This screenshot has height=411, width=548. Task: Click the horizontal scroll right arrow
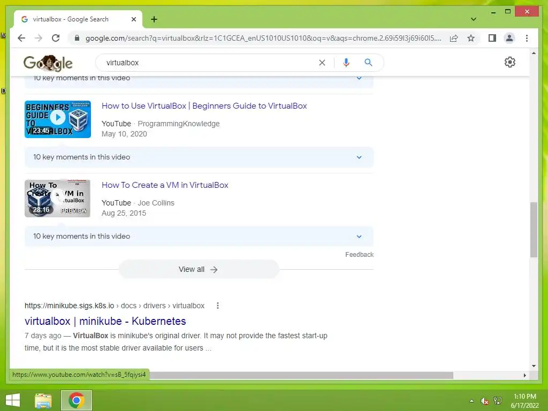point(524,375)
